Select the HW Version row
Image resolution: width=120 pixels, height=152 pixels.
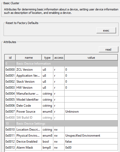click(61, 88)
